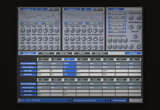Open the User Wave tab
This screenshot has height=110, width=160.
100,53
